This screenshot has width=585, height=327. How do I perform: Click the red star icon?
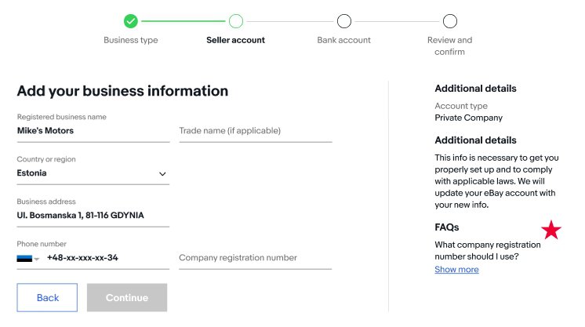pyautogui.click(x=551, y=230)
